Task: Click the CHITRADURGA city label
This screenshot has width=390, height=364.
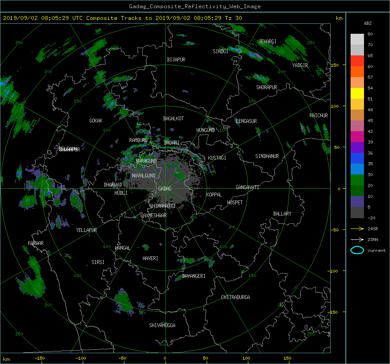Action: 235,297
